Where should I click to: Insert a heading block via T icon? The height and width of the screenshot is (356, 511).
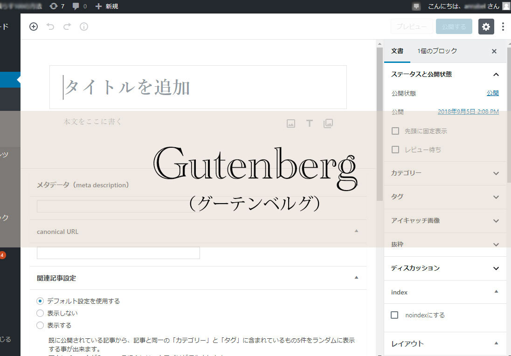pyautogui.click(x=309, y=123)
